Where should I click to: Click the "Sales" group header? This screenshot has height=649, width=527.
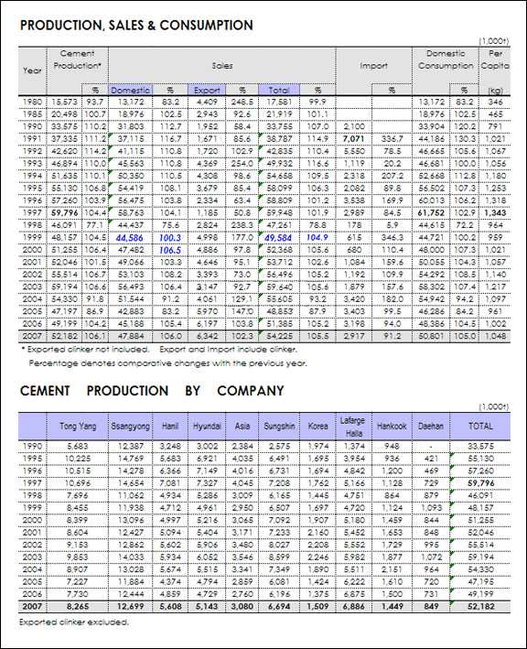point(222,66)
